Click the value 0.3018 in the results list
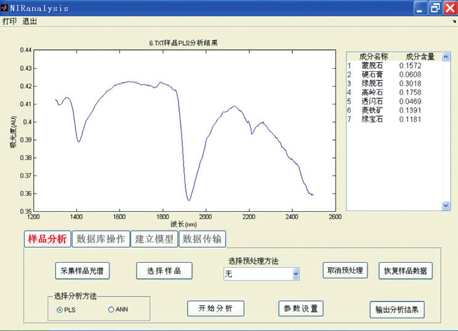 [410, 84]
